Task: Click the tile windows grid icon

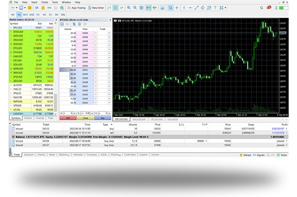Action: 141,8
